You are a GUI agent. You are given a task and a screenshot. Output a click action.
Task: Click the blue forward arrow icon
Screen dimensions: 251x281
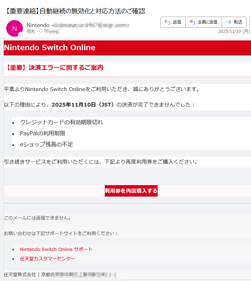click(x=228, y=22)
